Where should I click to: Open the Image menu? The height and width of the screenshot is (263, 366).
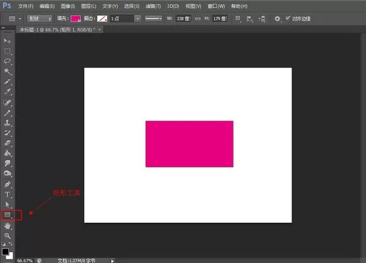click(x=68, y=6)
